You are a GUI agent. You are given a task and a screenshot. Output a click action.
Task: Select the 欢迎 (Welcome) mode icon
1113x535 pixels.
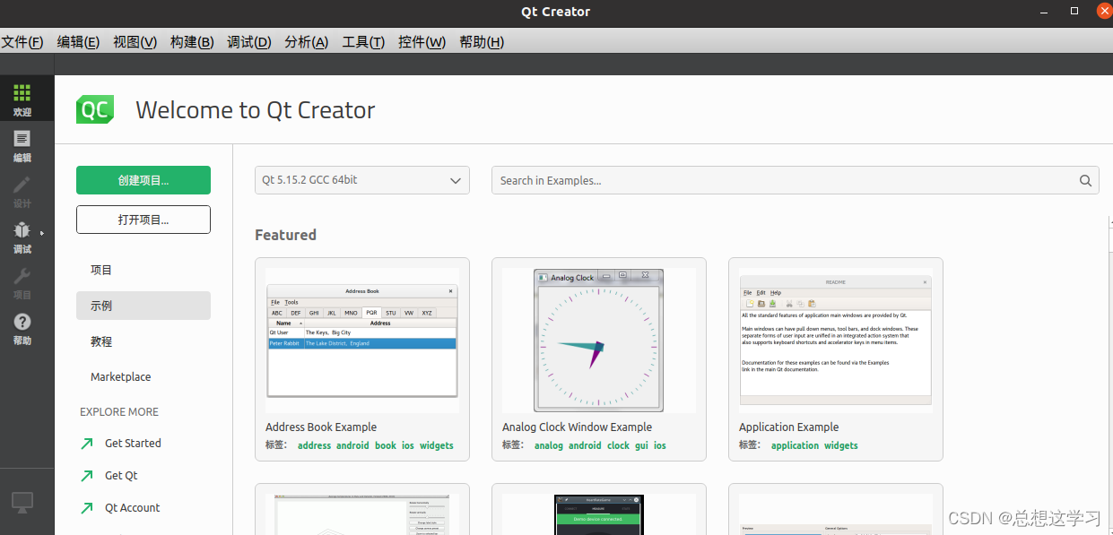pos(22,98)
